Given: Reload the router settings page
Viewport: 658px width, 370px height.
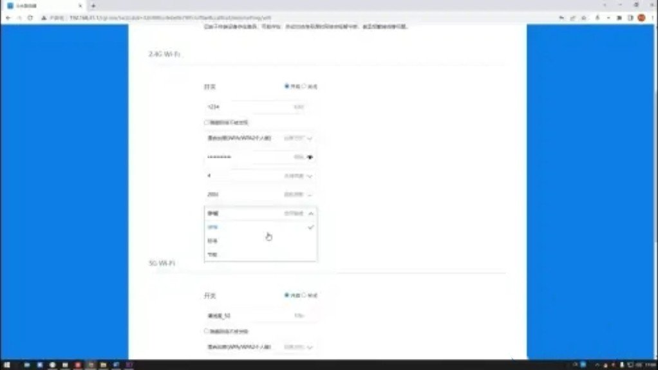Looking at the screenshot, I should click(30, 18).
